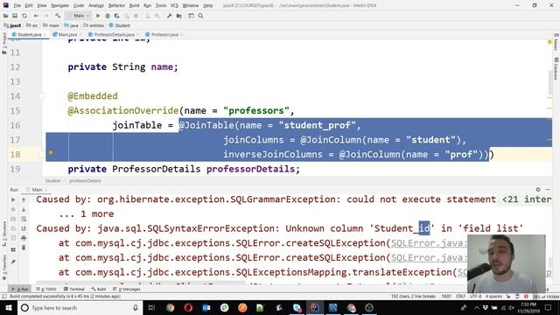Screen dimensions: 560x315
Task: Click the 4 spaces indent selector
Action: [x=493, y=297]
